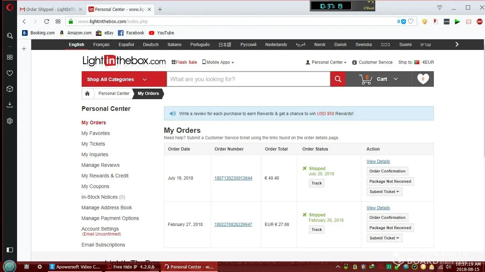Click Order Confirmation for order 1807130230013644
Screen dimensions: 485x272
[x=387, y=171]
